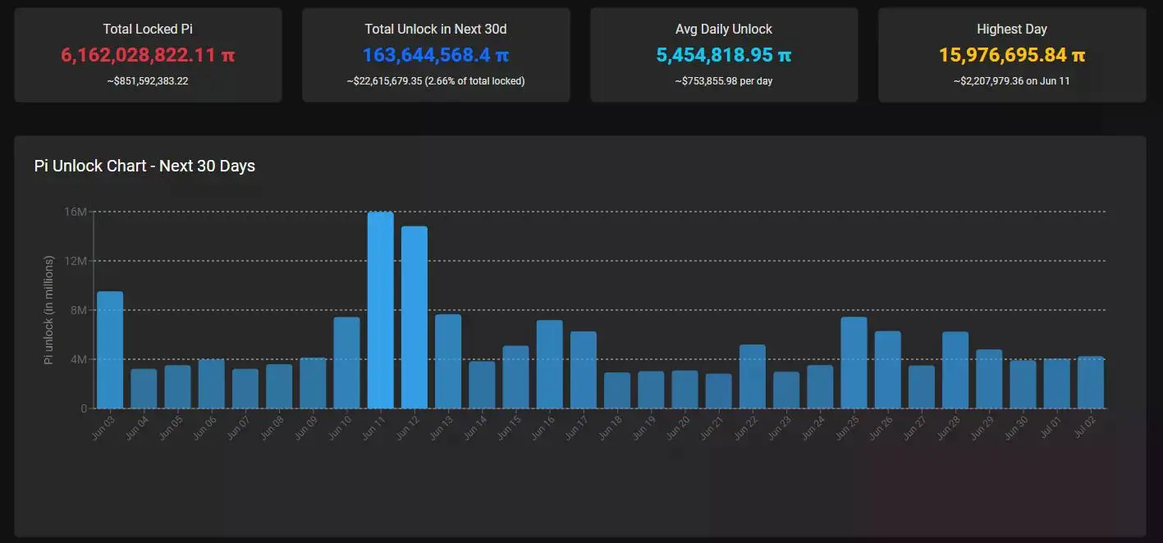
Task: Click the 0 y-axis label
Action: point(84,408)
